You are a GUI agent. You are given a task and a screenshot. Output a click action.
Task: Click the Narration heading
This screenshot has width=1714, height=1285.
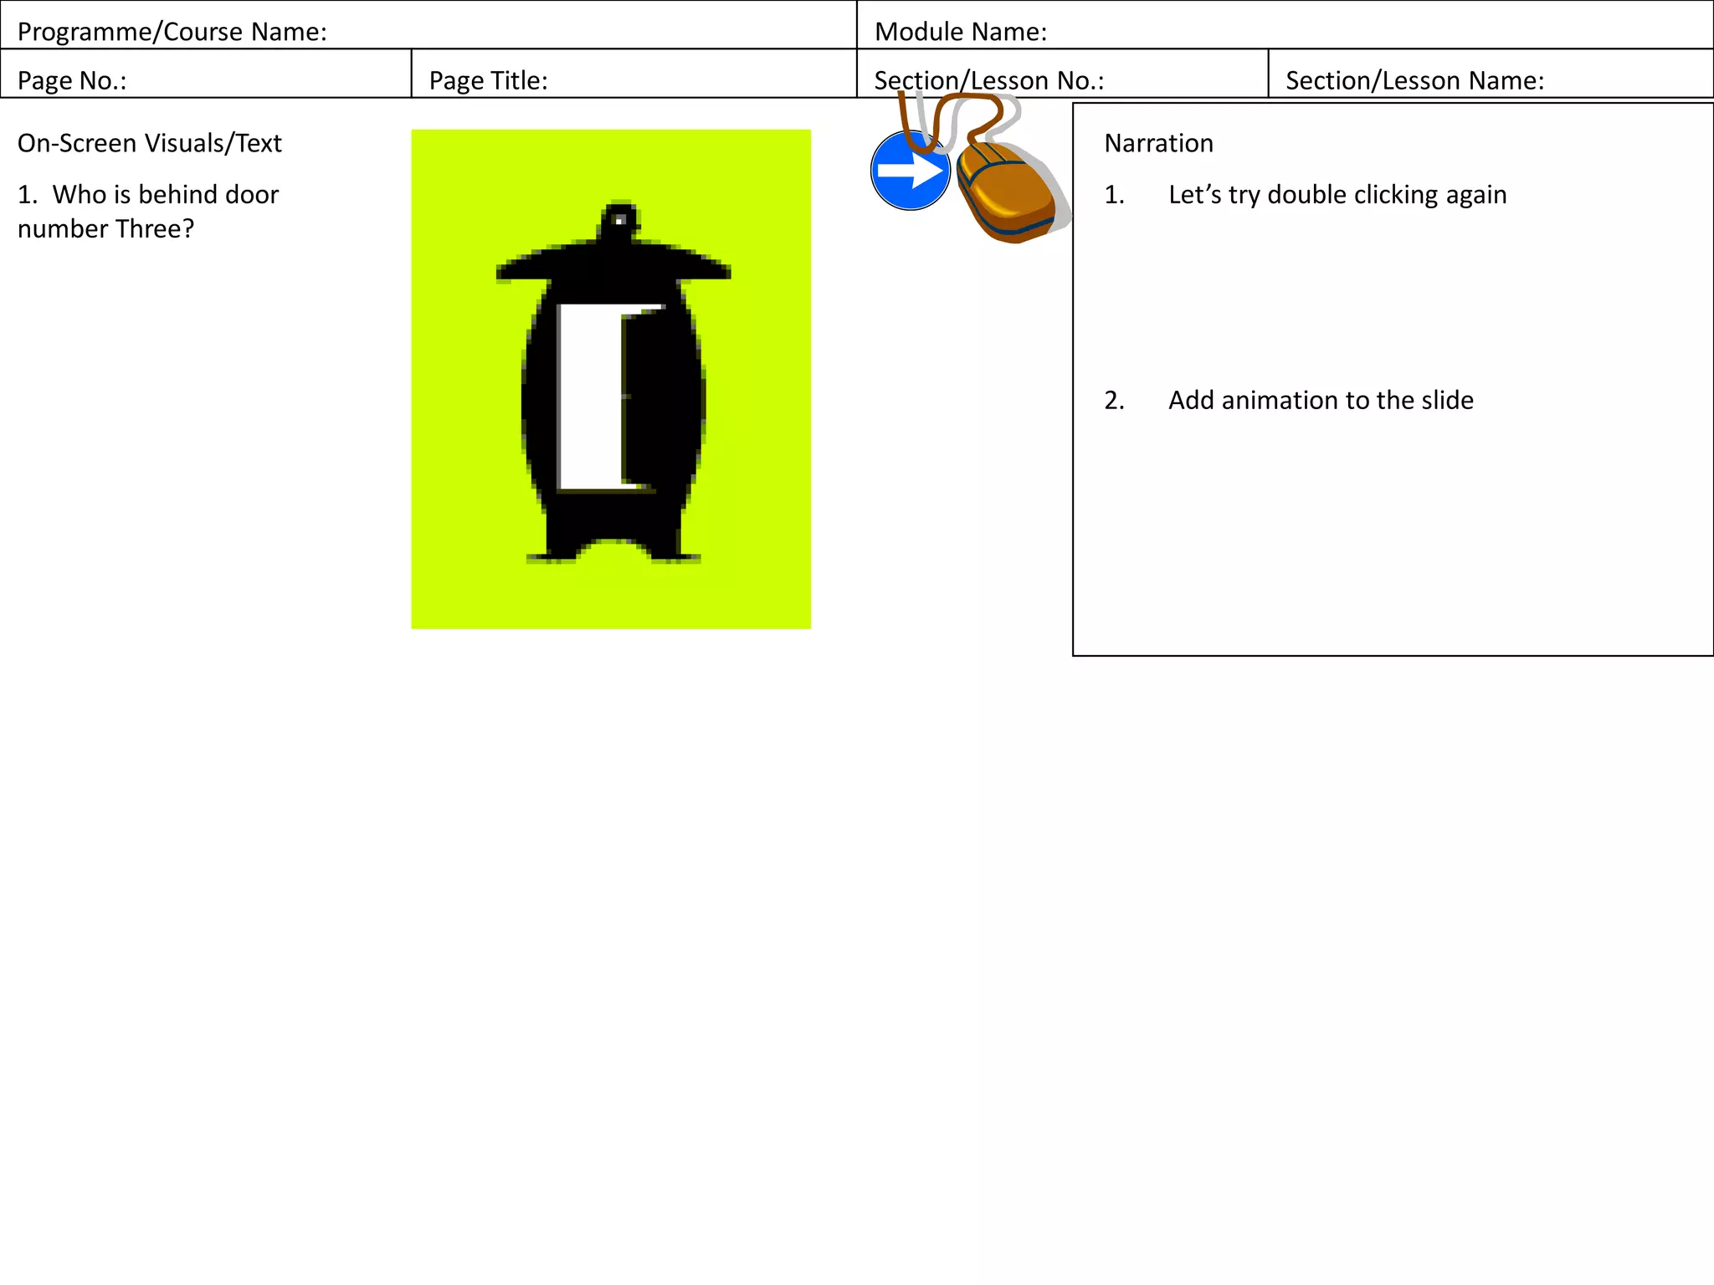(x=1159, y=143)
